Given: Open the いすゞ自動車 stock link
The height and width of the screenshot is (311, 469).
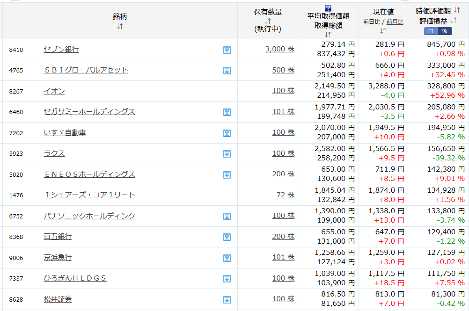Looking at the screenshot, I should pyautogui.click(x=65, y=132).
